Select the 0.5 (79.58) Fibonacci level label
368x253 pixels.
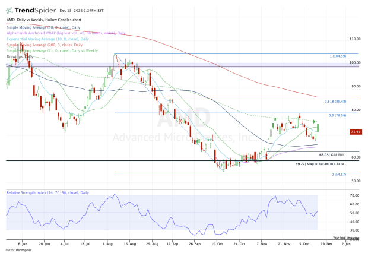tap(337, 116)
